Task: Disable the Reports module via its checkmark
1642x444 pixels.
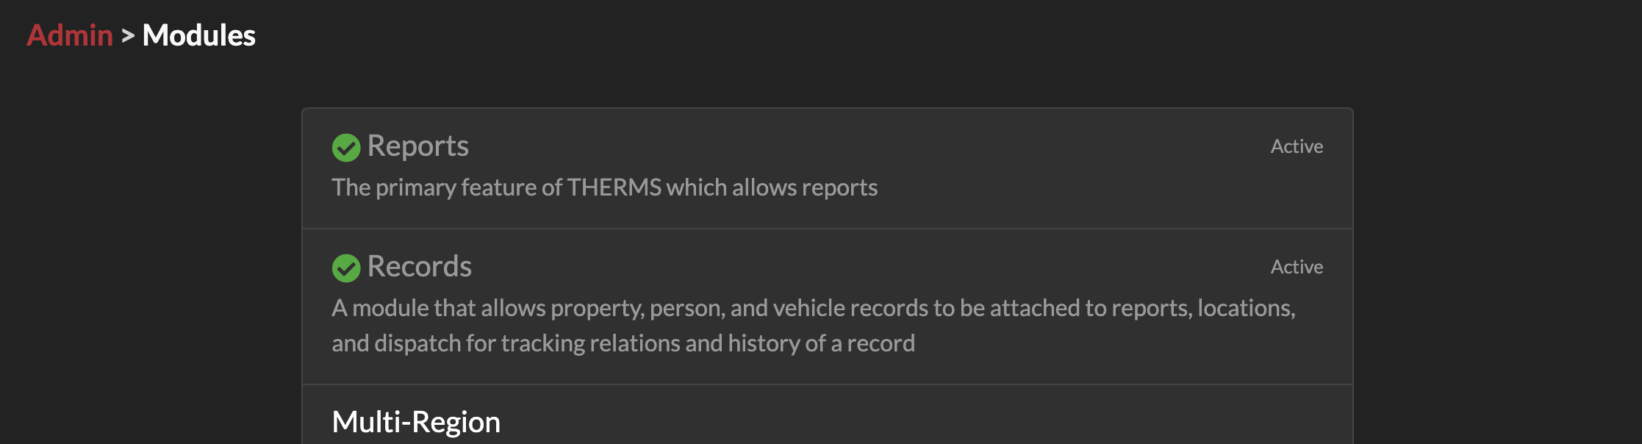Action: [x=345, y=147]
